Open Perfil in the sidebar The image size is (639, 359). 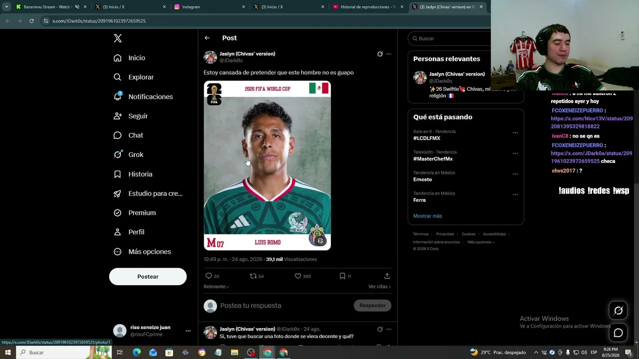(129, 232)
